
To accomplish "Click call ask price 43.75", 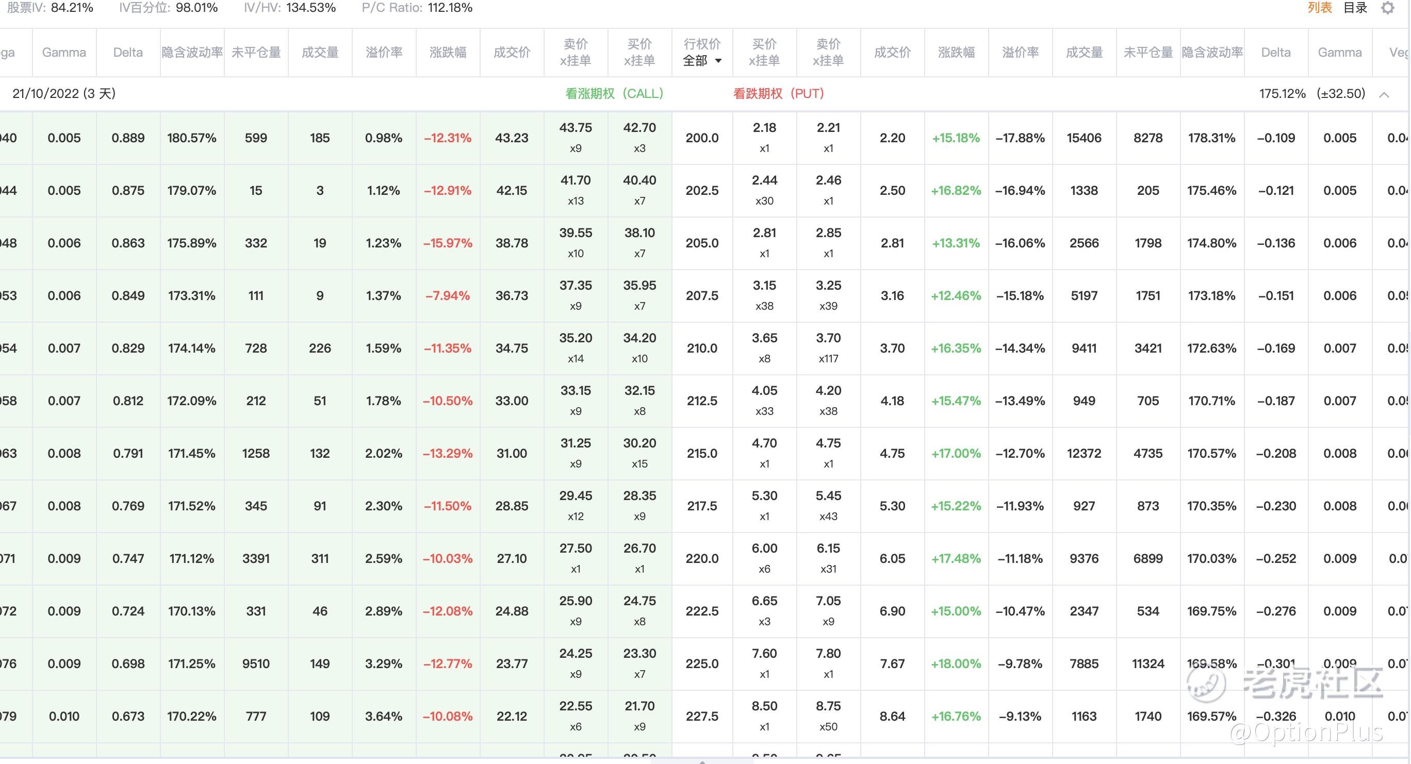I will tap(575, 128).
